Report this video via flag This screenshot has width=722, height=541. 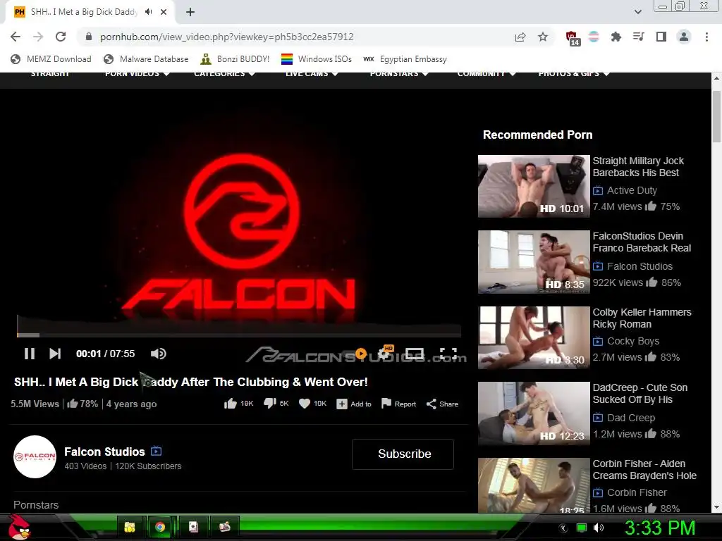tap(399, 404)
